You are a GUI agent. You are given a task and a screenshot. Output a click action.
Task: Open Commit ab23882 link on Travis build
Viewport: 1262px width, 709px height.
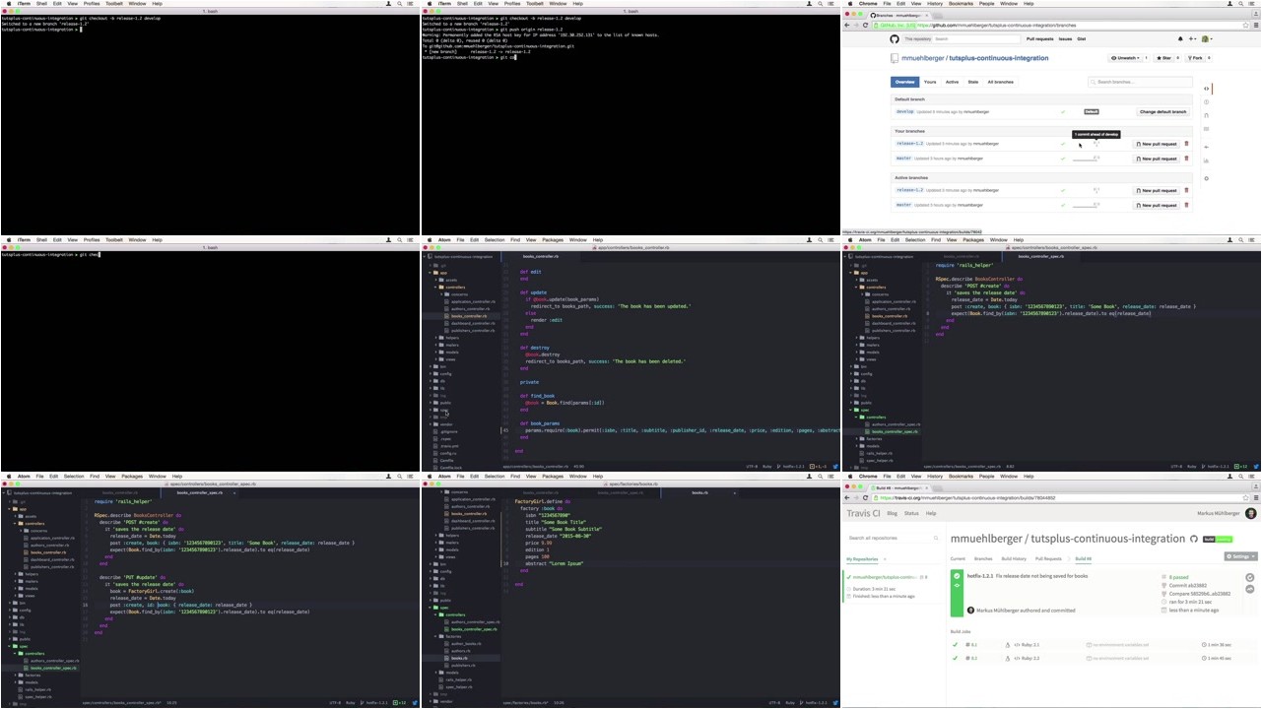click(1188, 585)
